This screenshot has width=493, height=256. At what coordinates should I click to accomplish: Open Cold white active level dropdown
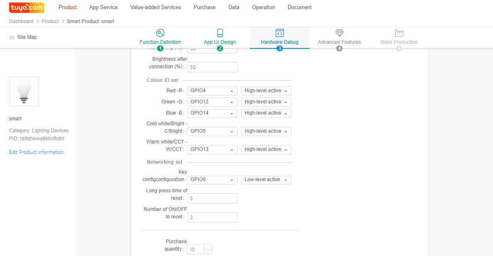[x=266, y=131]
